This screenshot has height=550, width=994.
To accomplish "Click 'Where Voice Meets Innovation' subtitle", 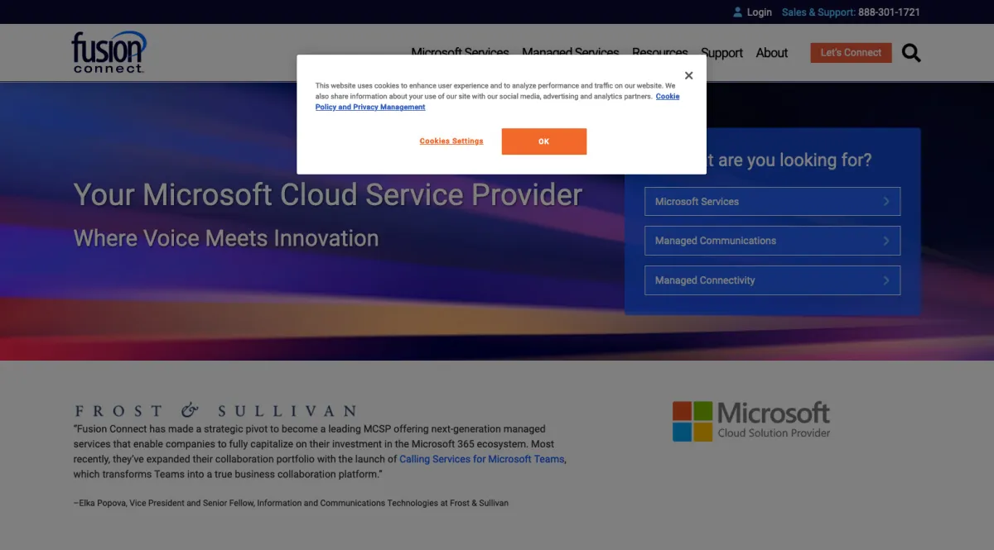I will click(x=226, y=238).
